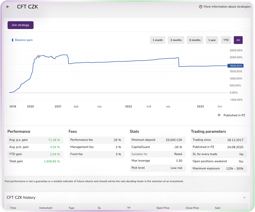Click the Suitable for label in Stats
The image size is (255, 212).
click(140, 154)
